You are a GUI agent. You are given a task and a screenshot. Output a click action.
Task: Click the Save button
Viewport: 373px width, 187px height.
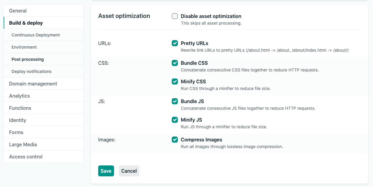(106, 171)
